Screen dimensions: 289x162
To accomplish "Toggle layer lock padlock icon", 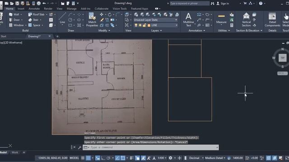I will 144,25.
